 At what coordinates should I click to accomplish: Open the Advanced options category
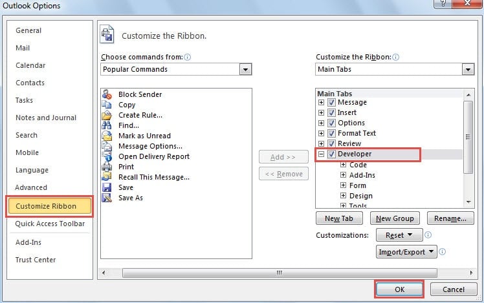(31, 187)
